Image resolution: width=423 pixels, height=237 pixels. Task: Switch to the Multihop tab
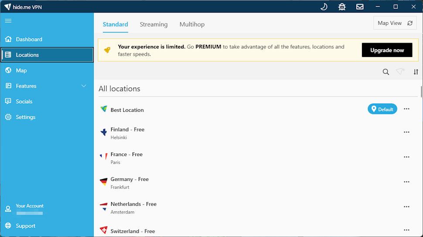192,24
